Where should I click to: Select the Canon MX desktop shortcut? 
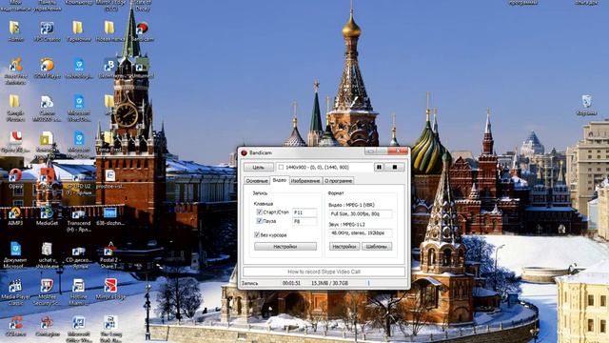(x=47, y=108)
